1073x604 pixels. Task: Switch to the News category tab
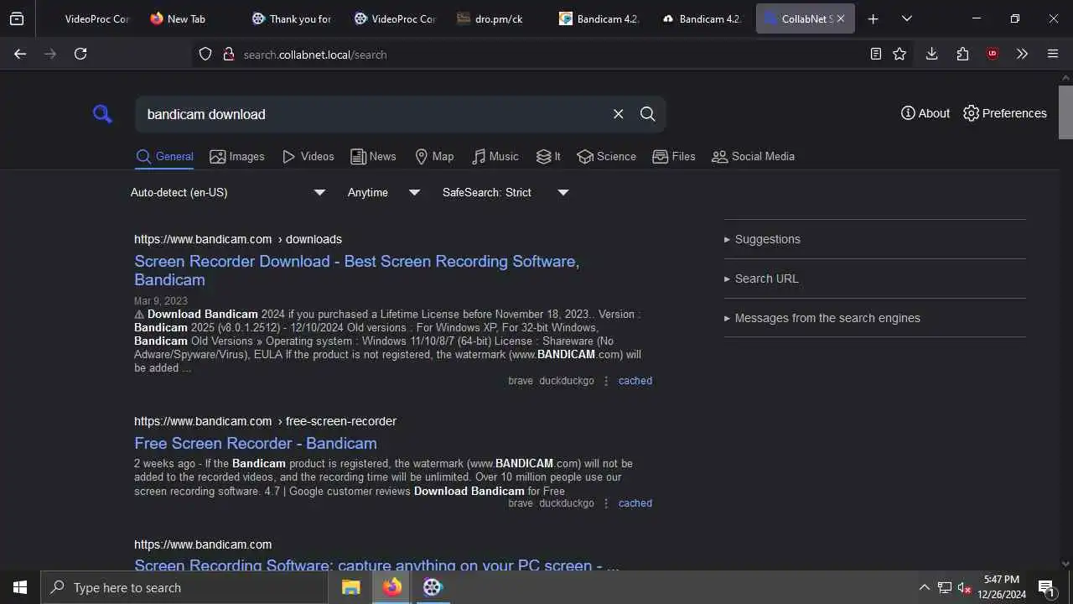(x=373, y=156)
